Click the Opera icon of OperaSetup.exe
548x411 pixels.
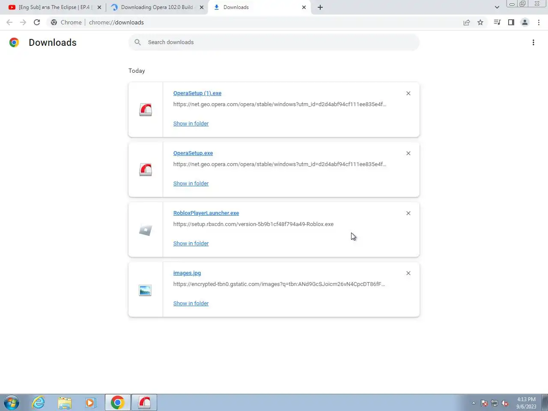(x=146, y=170)
